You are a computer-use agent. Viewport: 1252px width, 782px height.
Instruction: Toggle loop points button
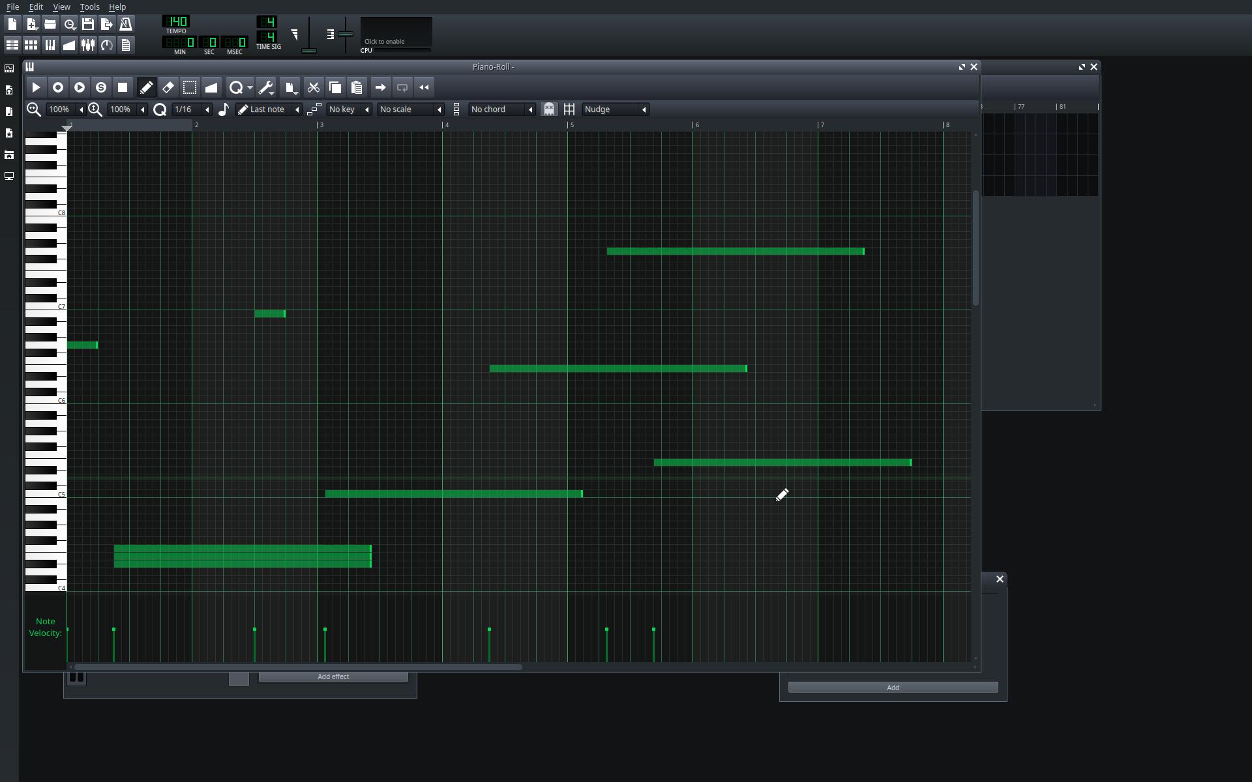pyautogui.click(x=402, y=87)
